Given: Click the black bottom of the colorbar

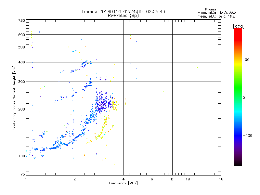Looking at the screenshot, I should (238, 163).
